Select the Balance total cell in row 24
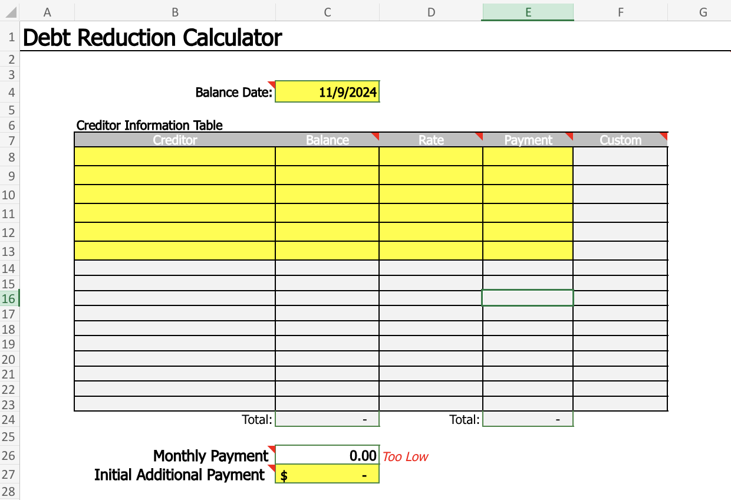The image size is (731, 500). (327, 419)
